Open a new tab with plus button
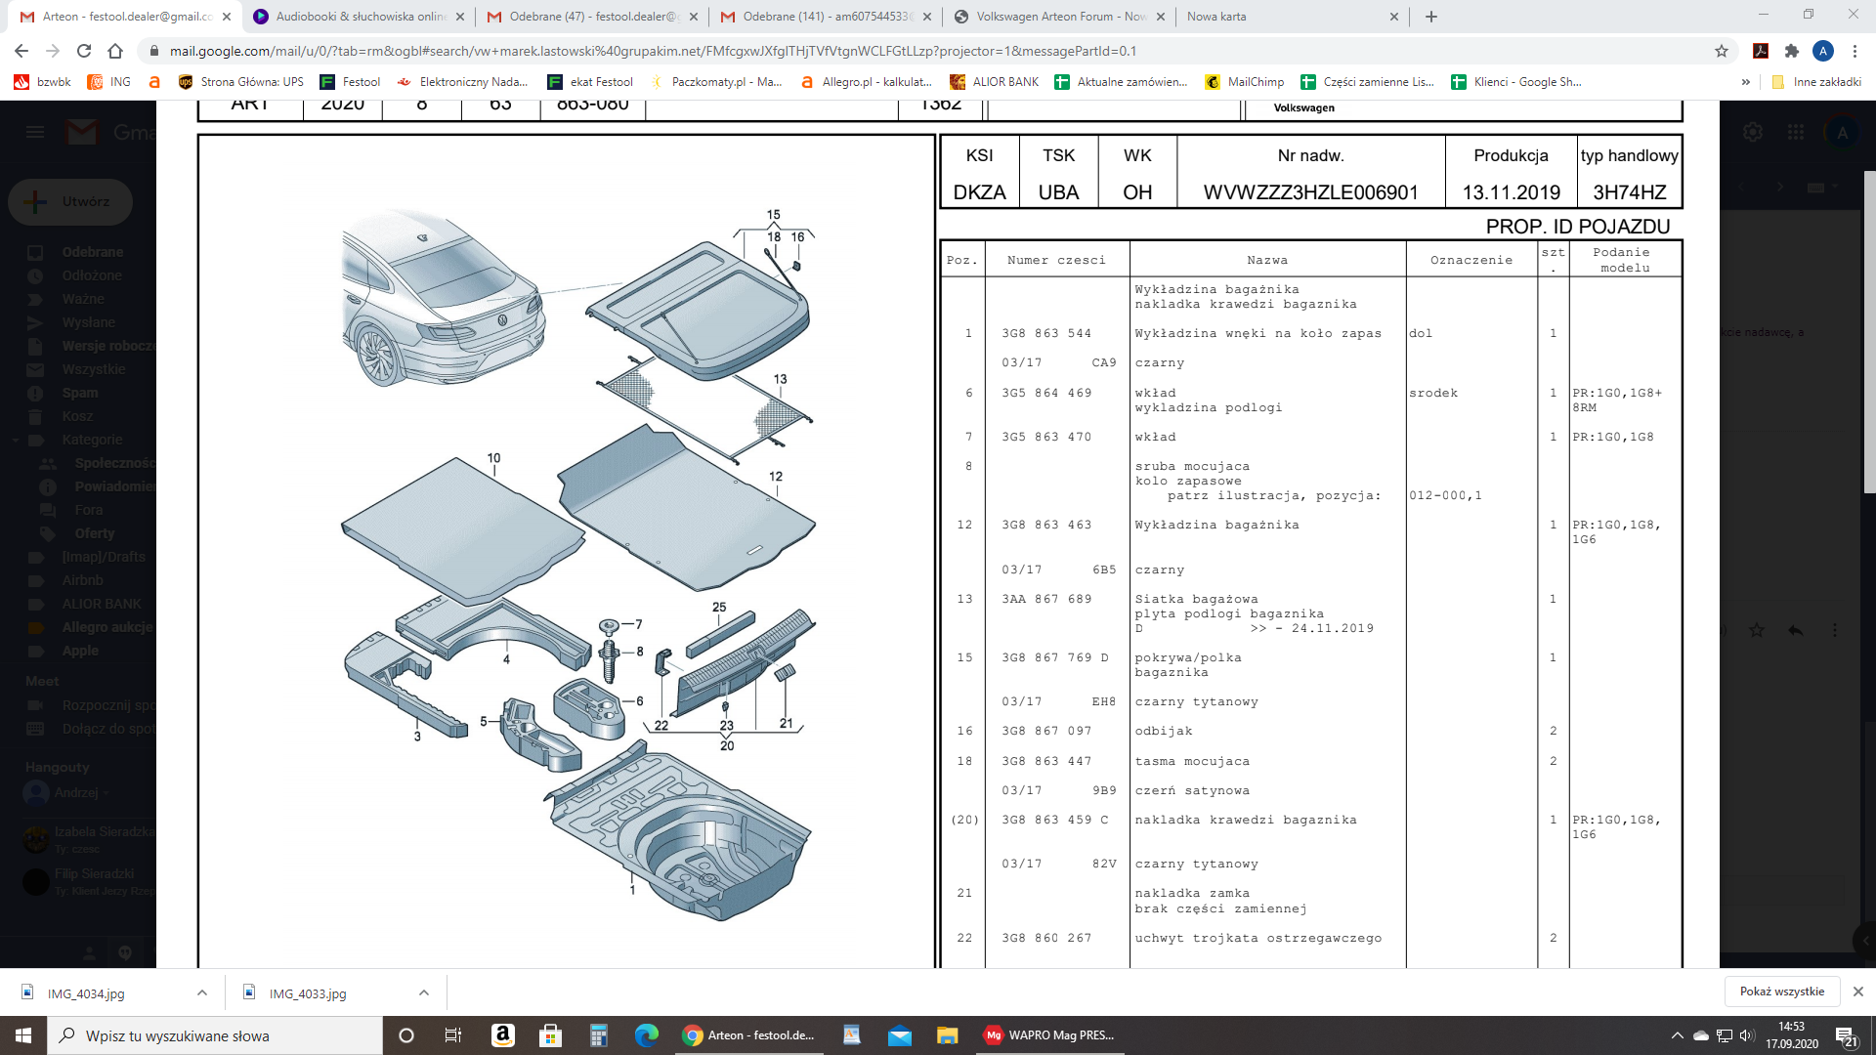 tap(1431, 17)
